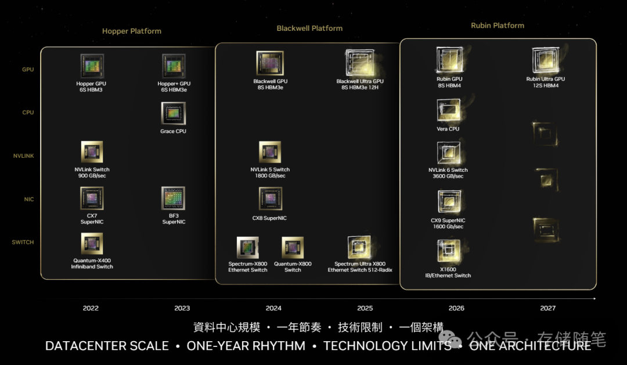Click the Hopper+ GPU chip image

tap(174, 66)
